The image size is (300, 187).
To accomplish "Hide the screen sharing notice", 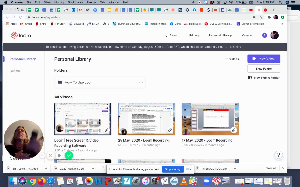I will tap(189, 169).
